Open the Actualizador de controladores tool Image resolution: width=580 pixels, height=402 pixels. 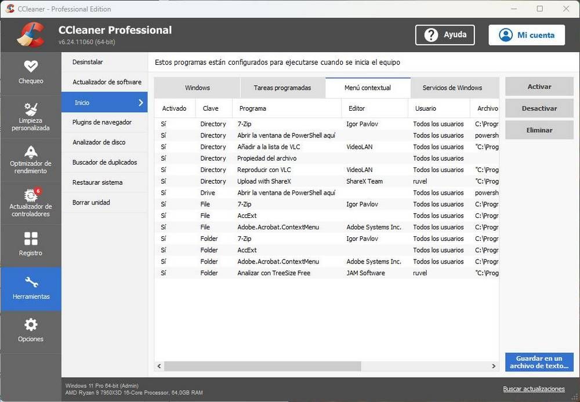click(x=30, y=203)
